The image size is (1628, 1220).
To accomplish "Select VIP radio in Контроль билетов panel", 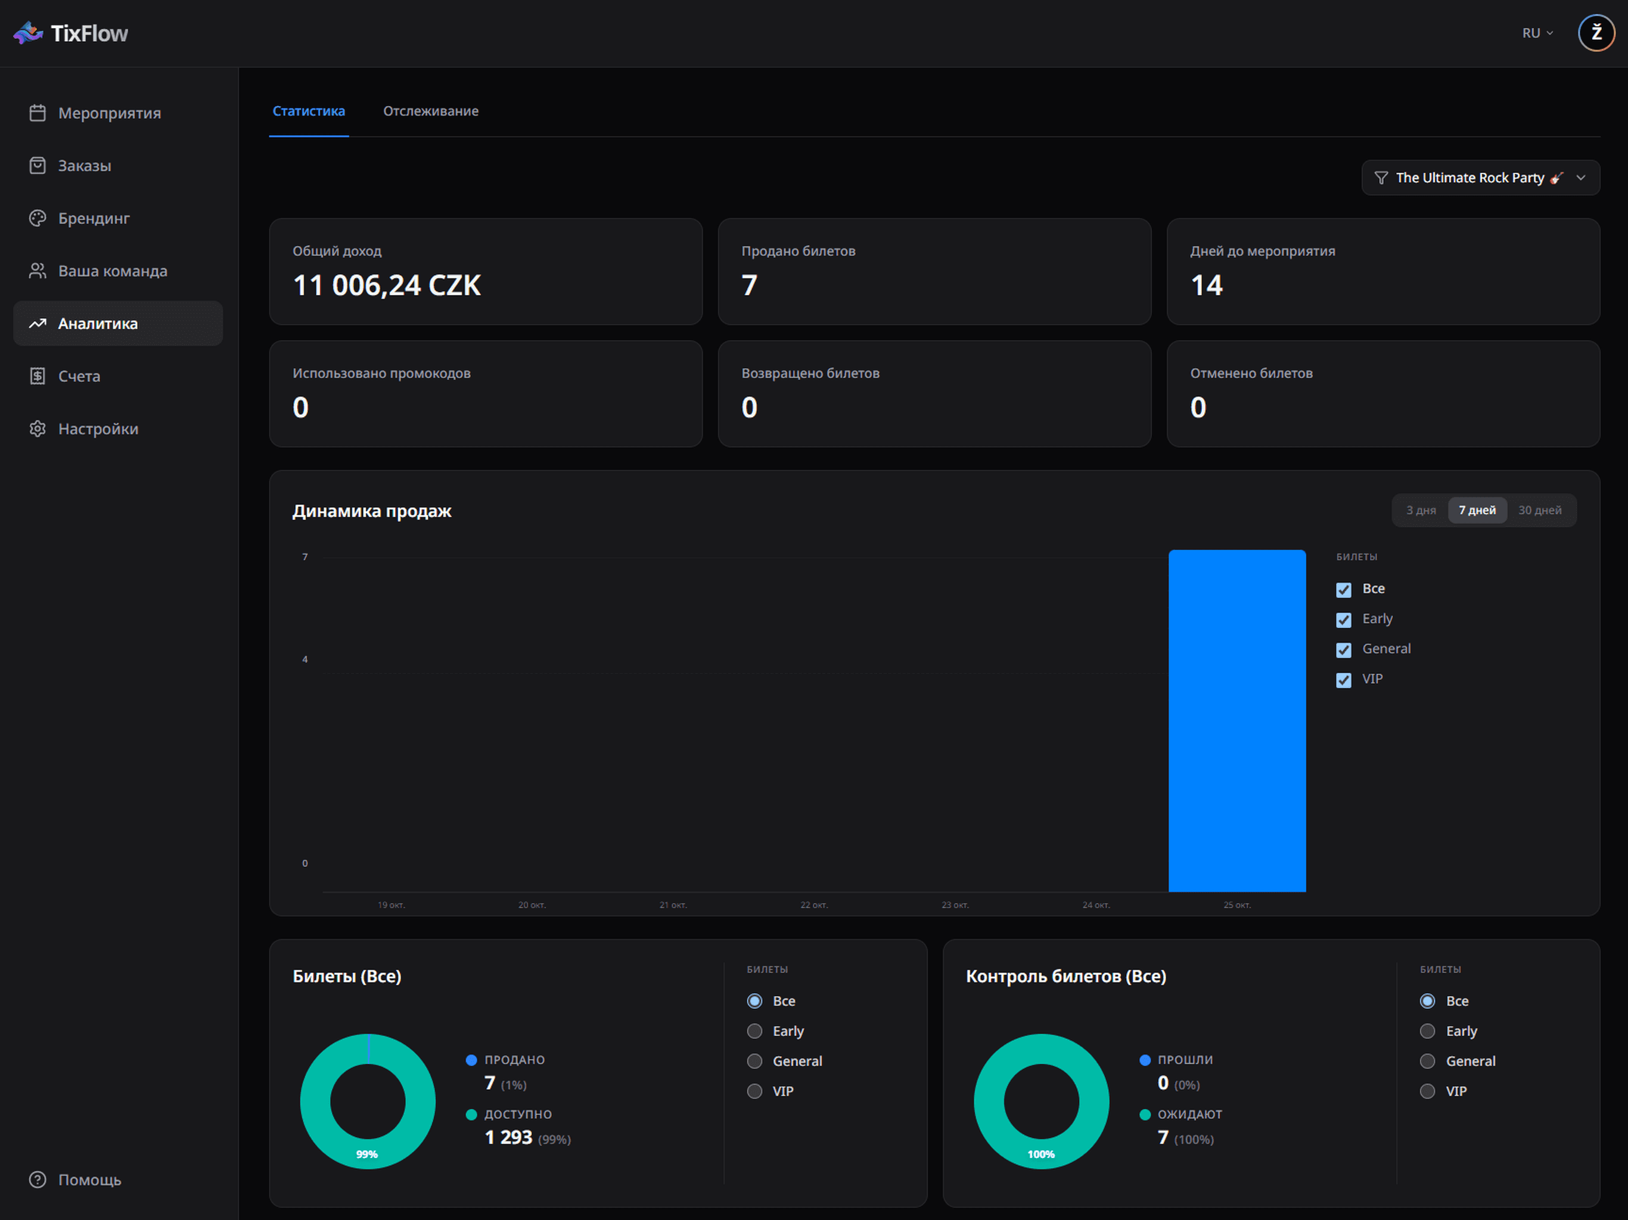I will tap(1427, 1091).
